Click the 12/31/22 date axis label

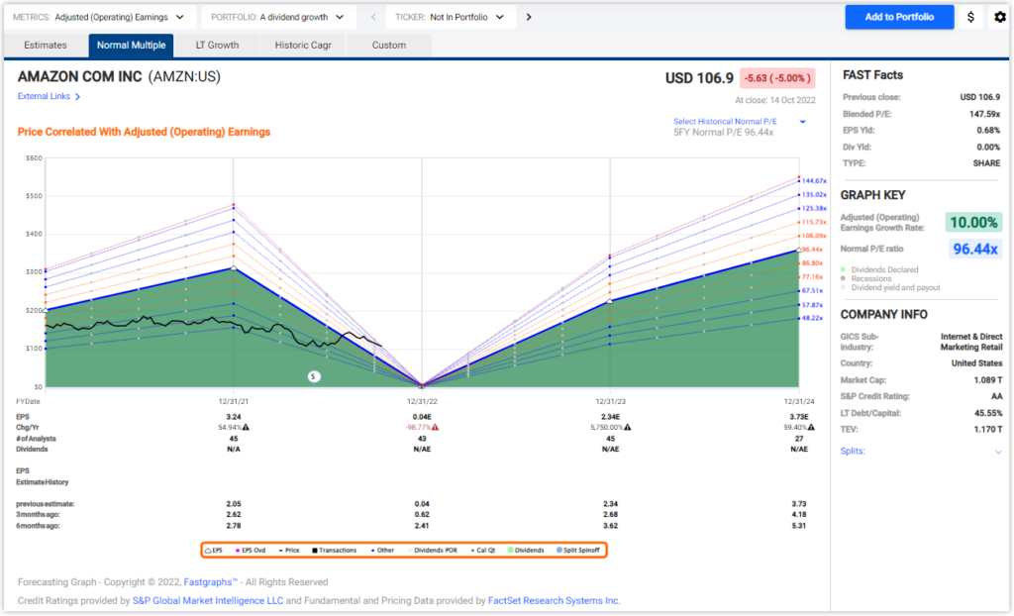click(422, 402)
